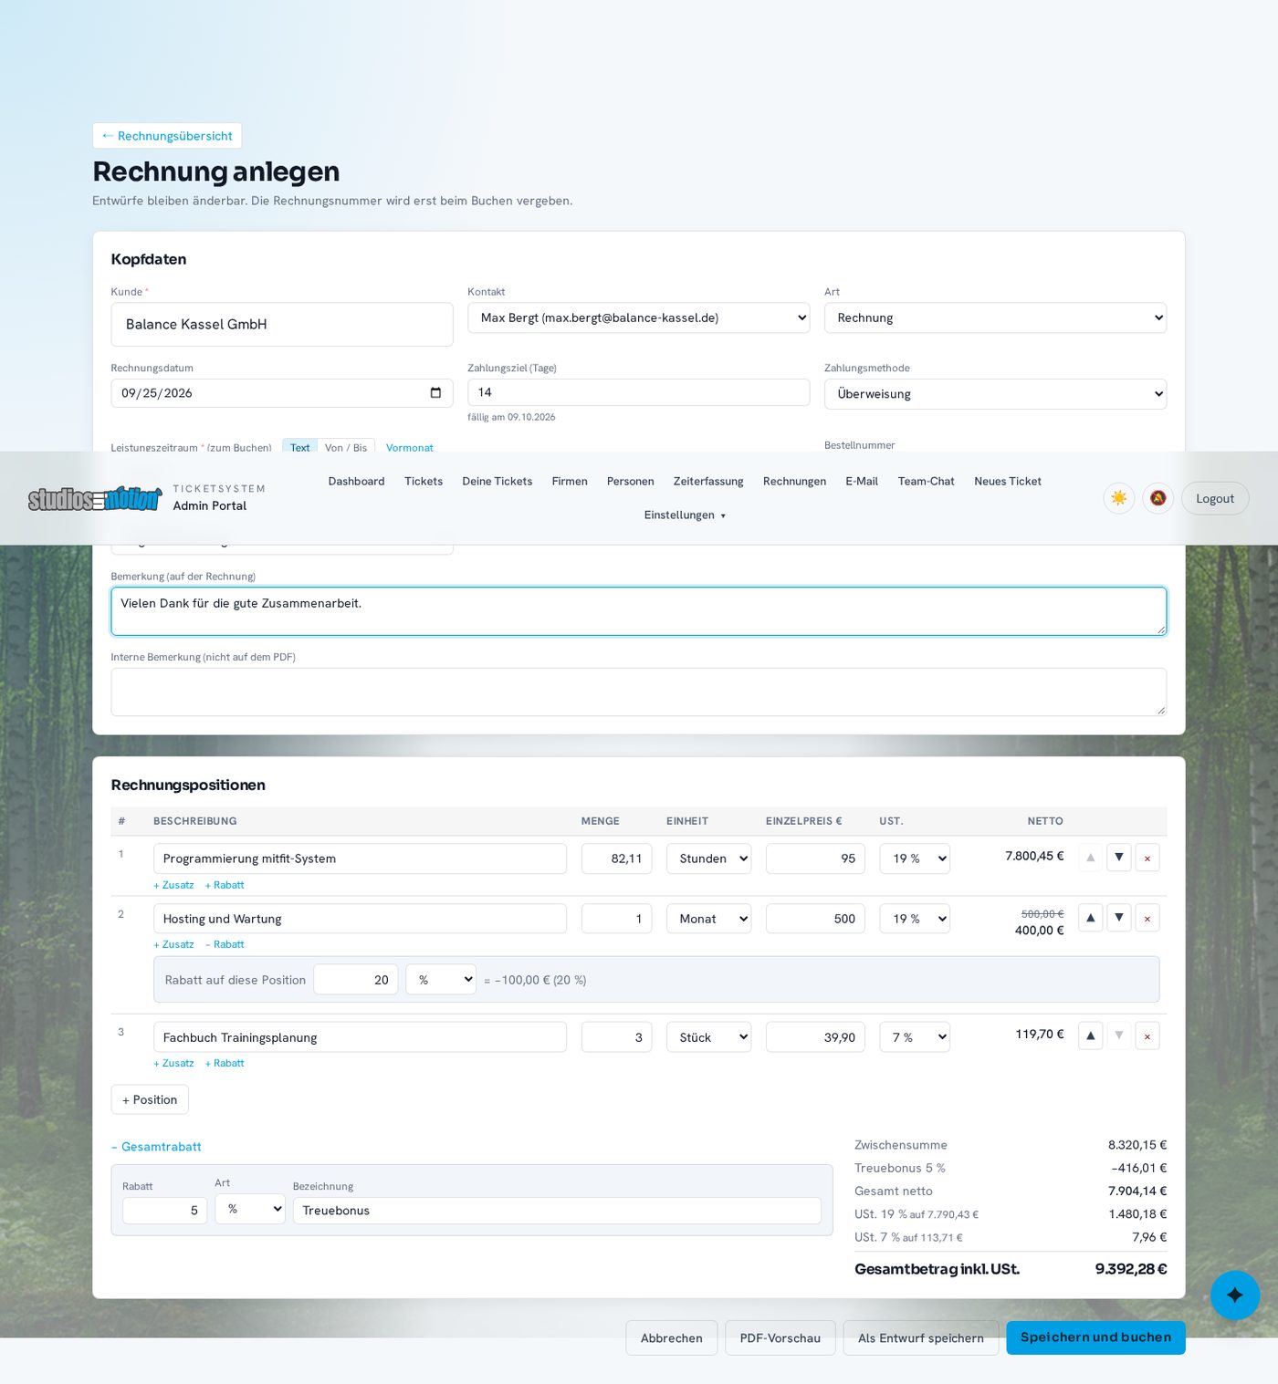
Task: Add a new line with + Position
Action: coord(150,1099)
